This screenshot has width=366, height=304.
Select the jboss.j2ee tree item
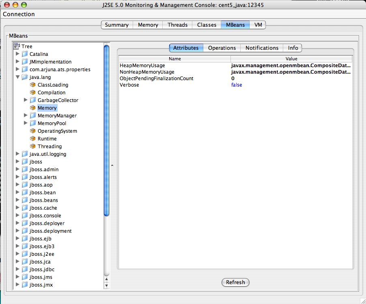pos(42,254)
